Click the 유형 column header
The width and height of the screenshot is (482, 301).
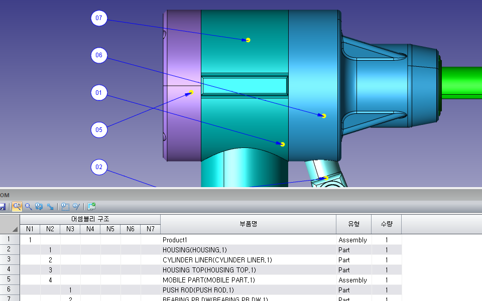point(353,224)
